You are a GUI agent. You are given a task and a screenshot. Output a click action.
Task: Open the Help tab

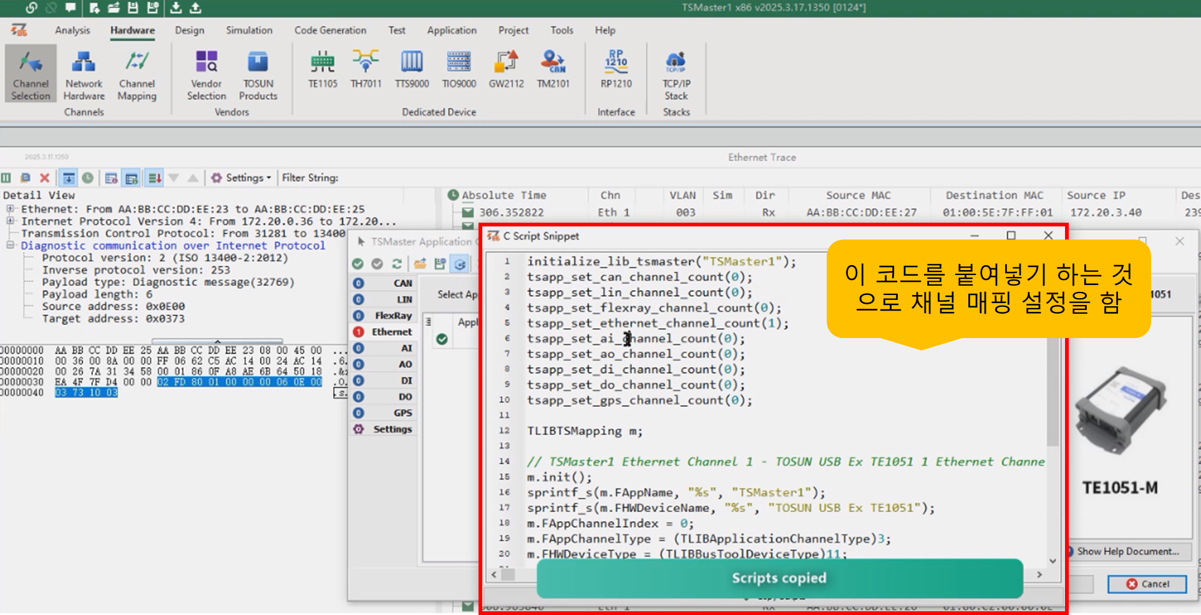[x=605, y=30]
